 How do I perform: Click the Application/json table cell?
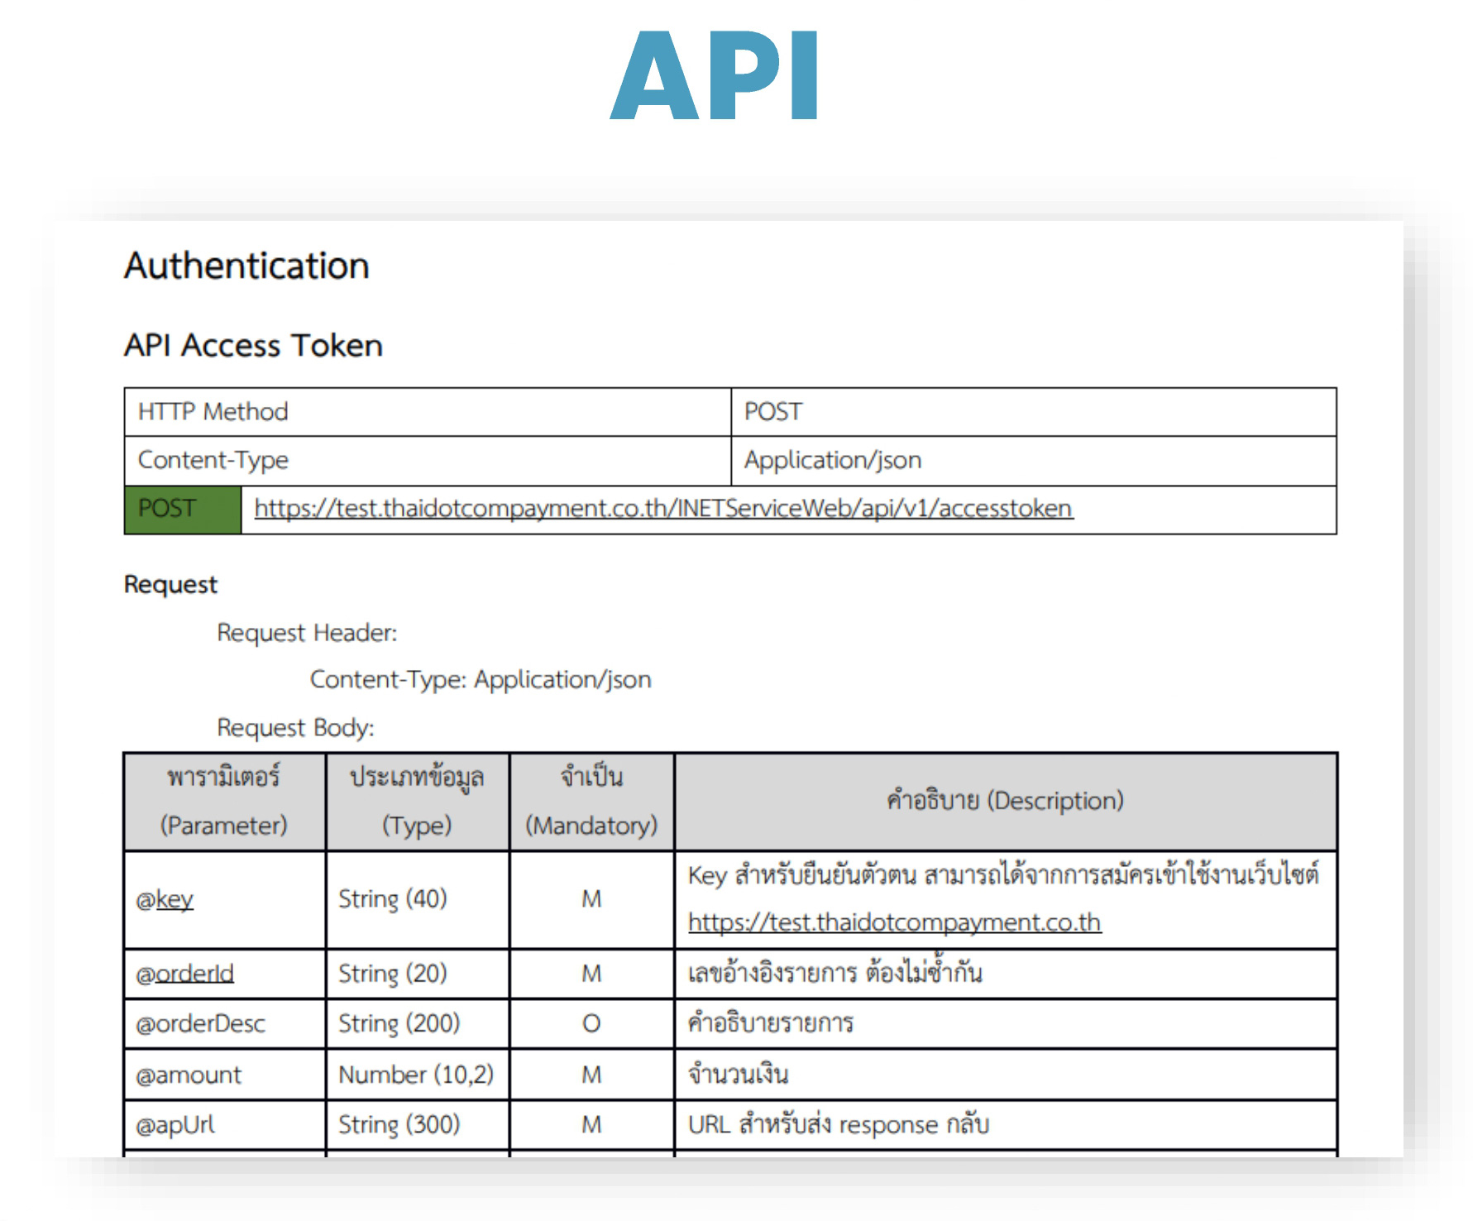pyautogui.click(x=1034, y=461)
